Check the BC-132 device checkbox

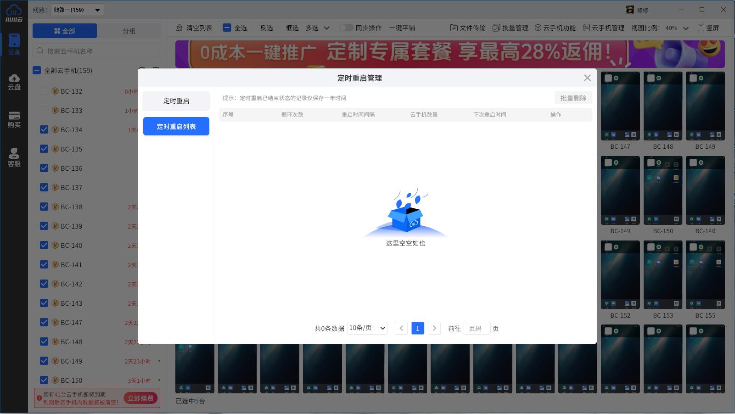coord(44,91)
